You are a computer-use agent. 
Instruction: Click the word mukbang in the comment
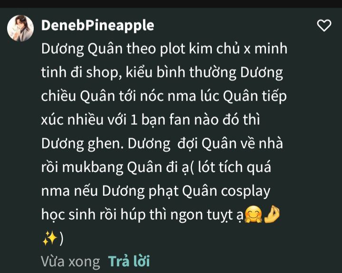point(93,167)
